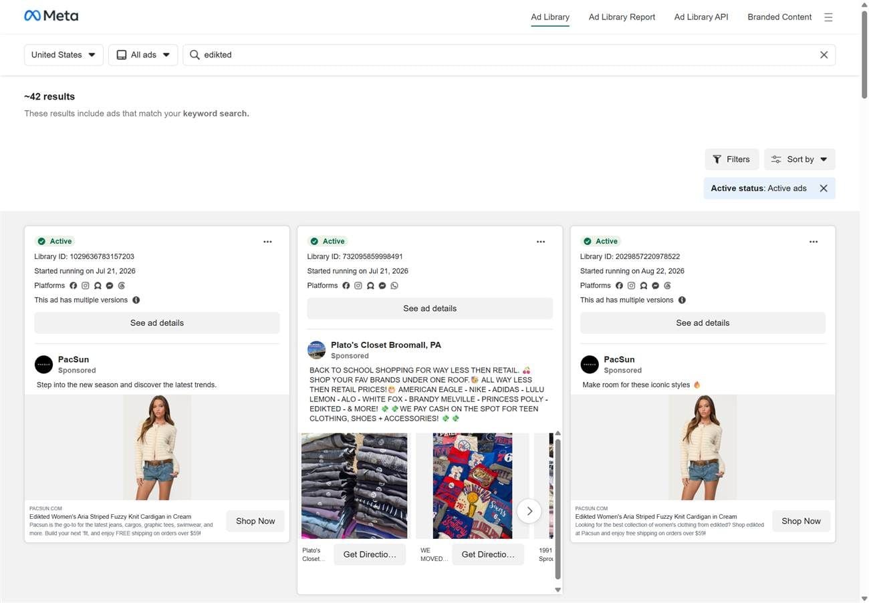Click Instagram platform icon on ad 2029857220978522
The height and width of the screenshot is (603, 869).
coord(631,286)
